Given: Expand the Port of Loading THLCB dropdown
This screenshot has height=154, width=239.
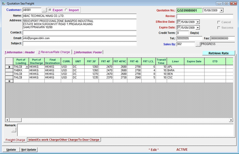Looking at the screenshot, I should (x=27, y=67).
